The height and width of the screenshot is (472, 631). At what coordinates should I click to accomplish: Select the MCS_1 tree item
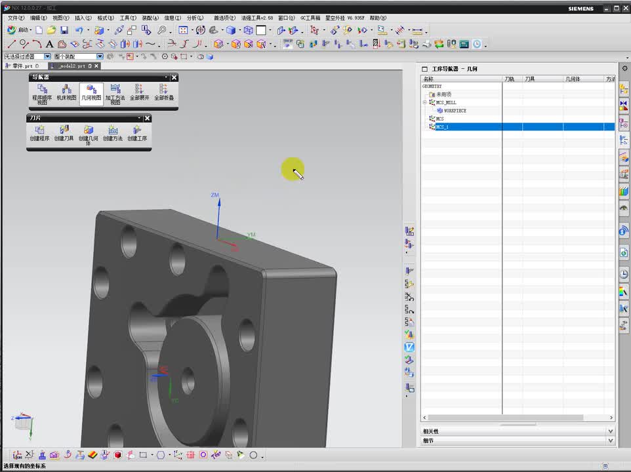pyautogui.click(x=442, y=127)
